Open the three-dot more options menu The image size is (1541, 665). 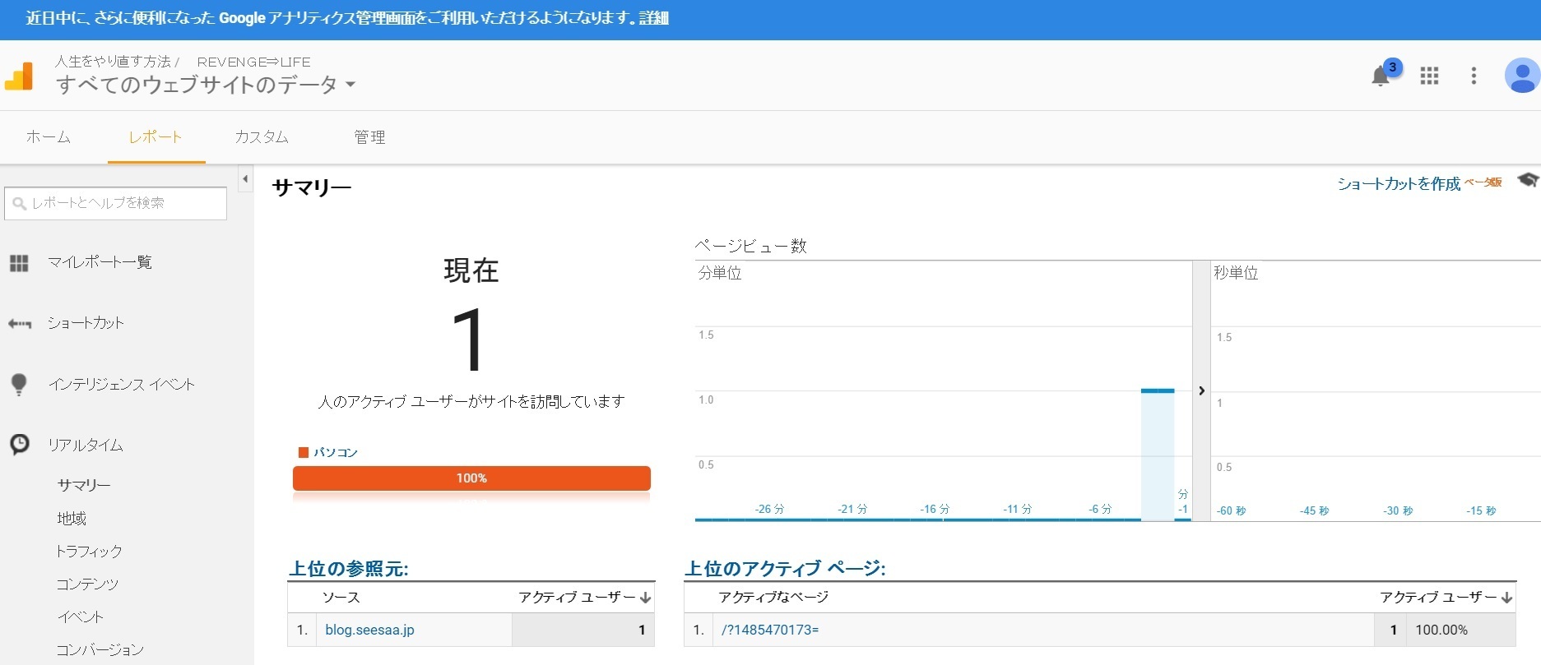pos(1474,76)
